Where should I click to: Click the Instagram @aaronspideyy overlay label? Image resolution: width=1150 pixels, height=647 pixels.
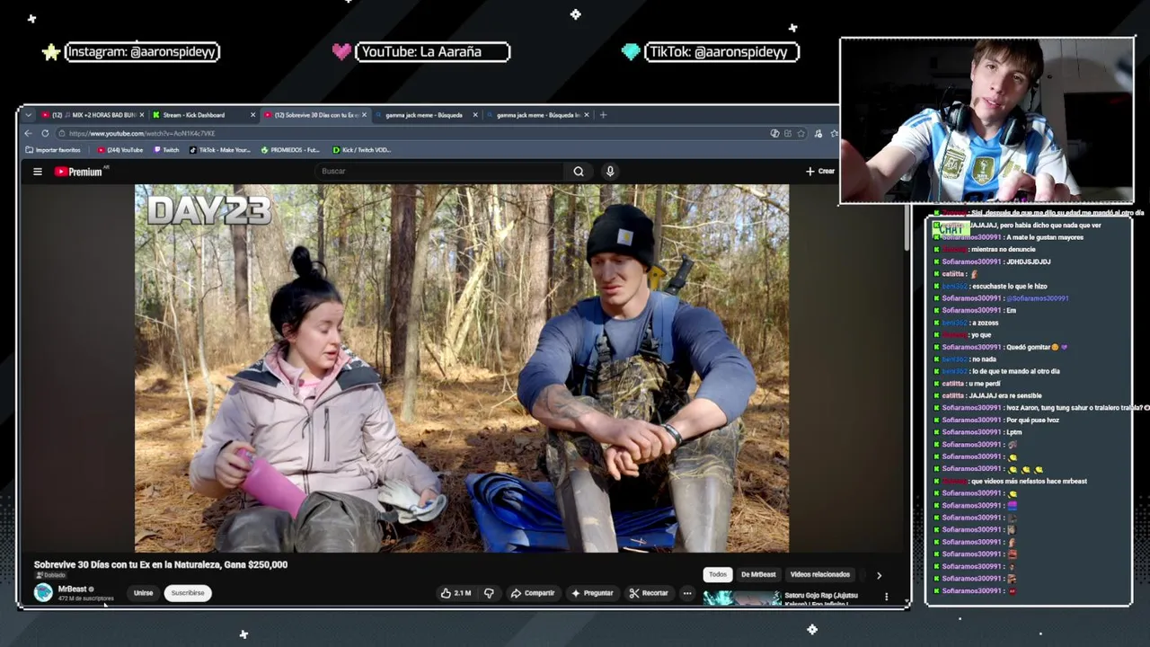142,52
